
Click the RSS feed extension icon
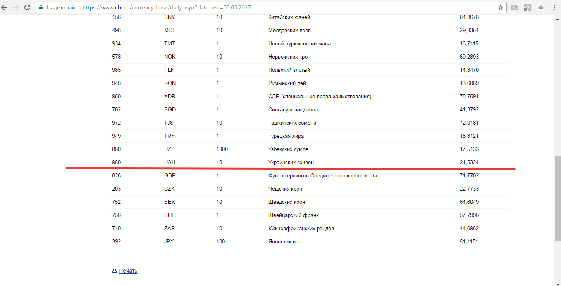[527, 7]
